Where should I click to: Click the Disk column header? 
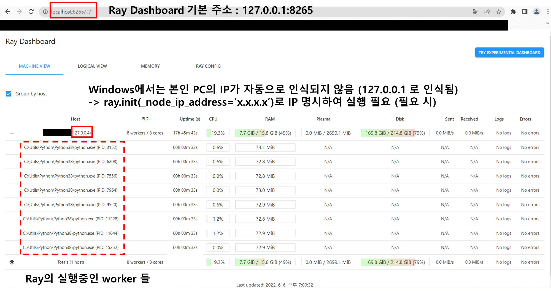400,119
